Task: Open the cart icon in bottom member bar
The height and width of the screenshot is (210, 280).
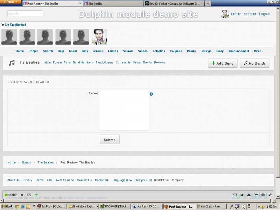Action: click(256, 195)
